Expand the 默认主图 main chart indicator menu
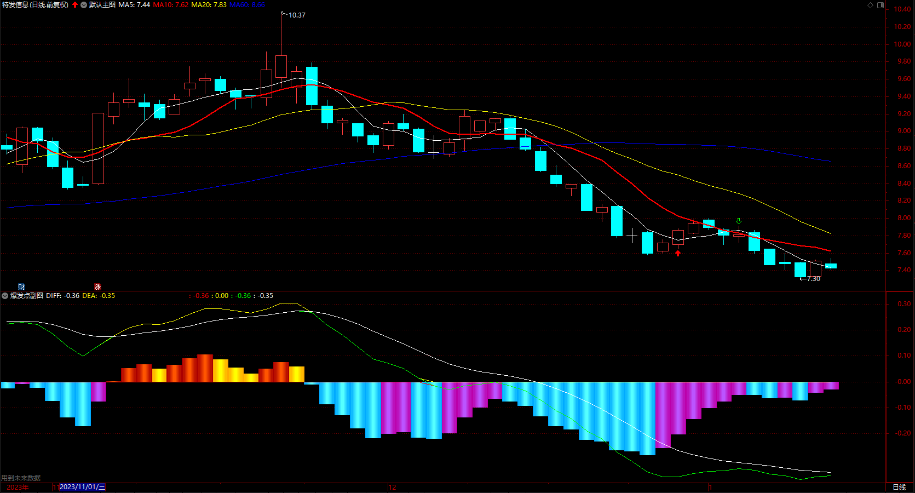 click(84, 5)
